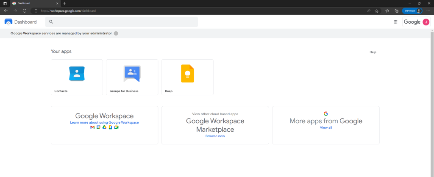Image resolution: width=434 pixels, height=177 pixels.
Task: Go back using browser back arrow
Action: click(x=6, y=11)
